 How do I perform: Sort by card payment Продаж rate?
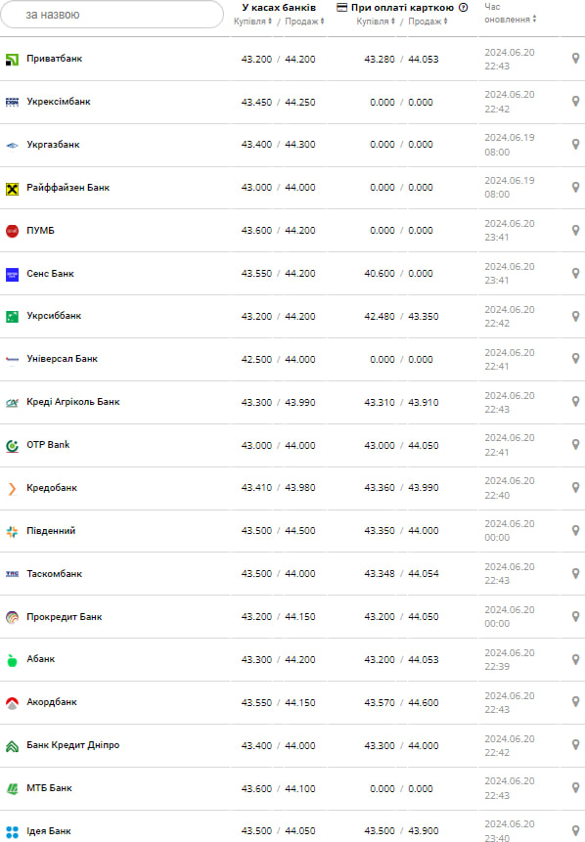pyautogui.click(x=427, y=22)
